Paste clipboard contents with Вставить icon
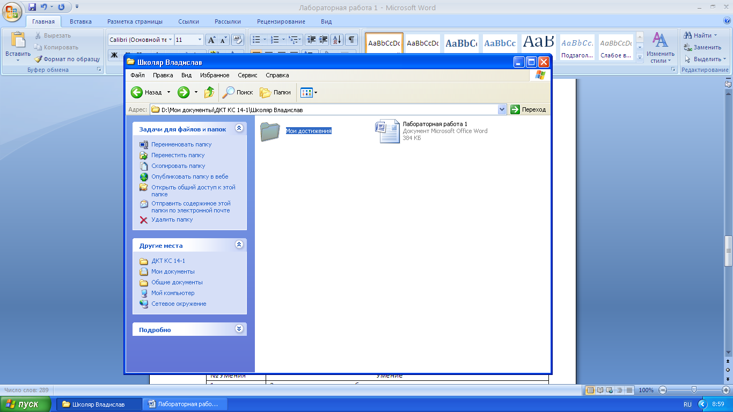Screen dimensions: 733x412 pyautogui.click(x=18, y=41)
